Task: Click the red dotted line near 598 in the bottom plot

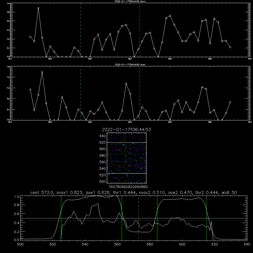Action: 179,218
